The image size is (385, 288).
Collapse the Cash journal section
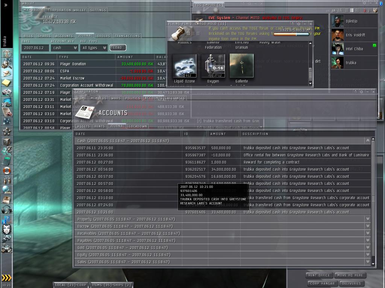pyautogui.click(x=368, y=141)
